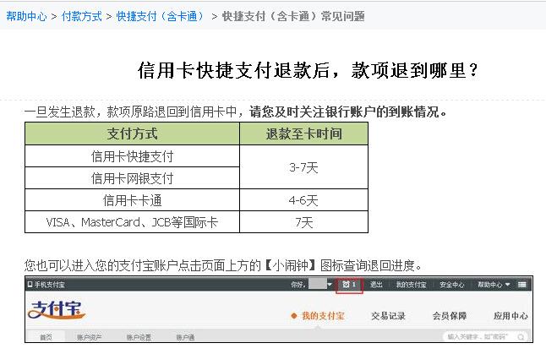The width and height of the screenshot is (546, 354).
Task: Click the 手机支付宝 link
Action: pyautogui.click(x=49, y=285)
